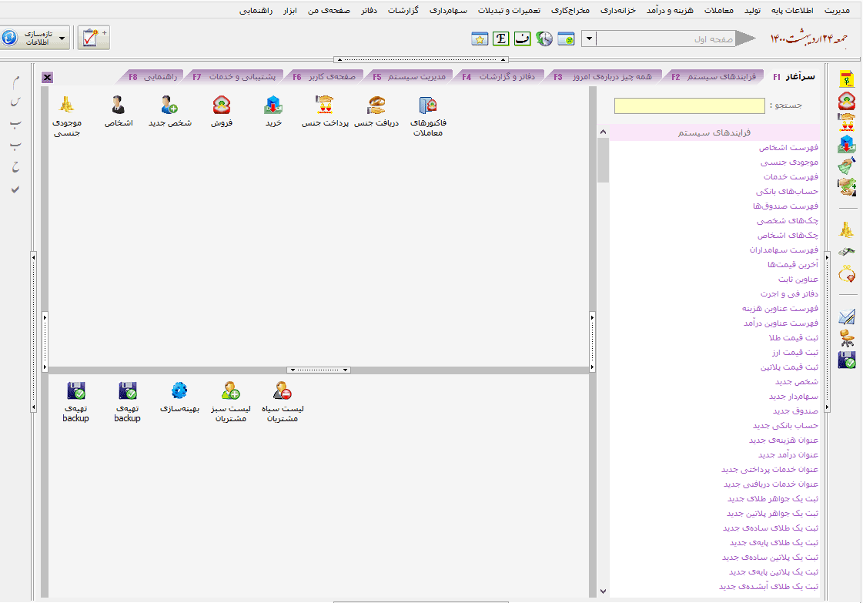This screenshot has width=863, height=603.
Task: Switch to the دفاتر و گزارشات F4 tab
Action: [500, 76]
